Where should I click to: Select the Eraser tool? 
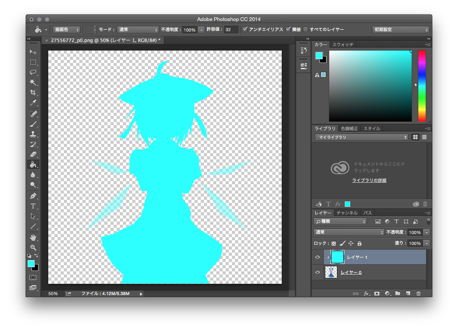click(x=33, y=154)
